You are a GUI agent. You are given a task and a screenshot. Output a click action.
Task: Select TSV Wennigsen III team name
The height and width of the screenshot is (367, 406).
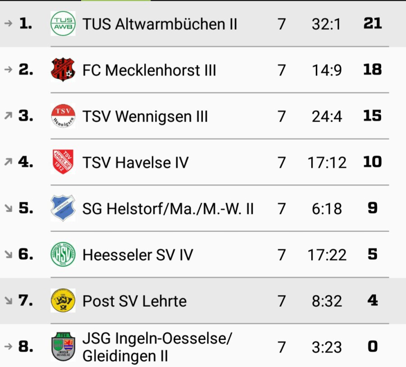(145, 117)
